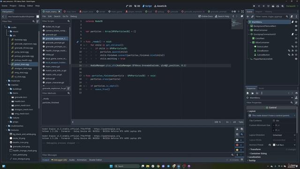
Task: Click unique-name icon on StatusLabel
Action: [292, 46]
